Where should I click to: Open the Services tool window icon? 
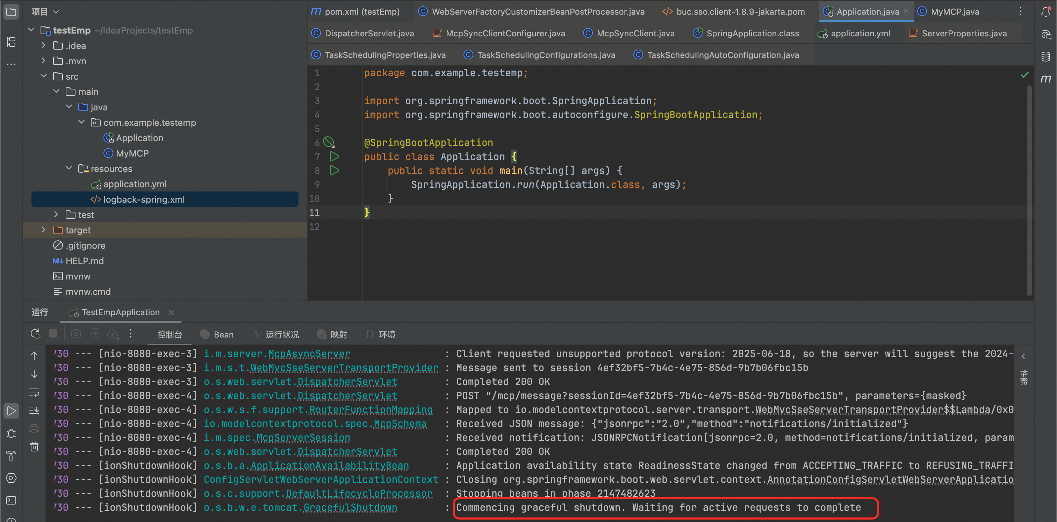click(x=11, y=478)
